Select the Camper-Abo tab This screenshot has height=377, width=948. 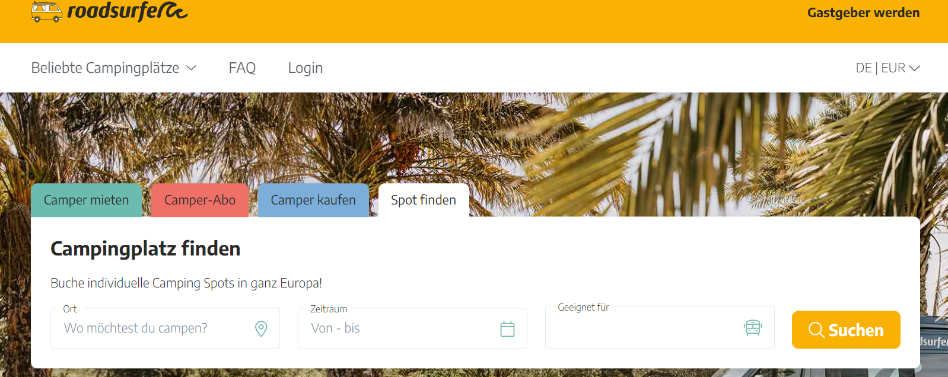coord(200,200)
